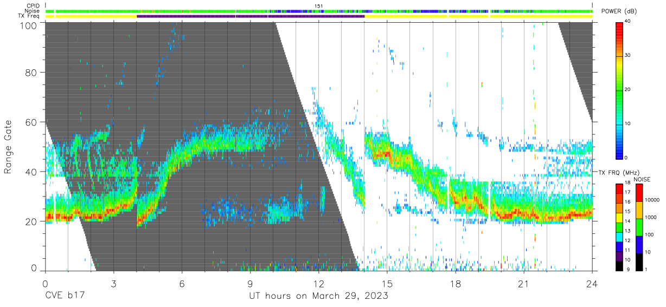Click the '60' range gate tick label
This screenshot has height=307, width=666.
[x=32, y=122]
